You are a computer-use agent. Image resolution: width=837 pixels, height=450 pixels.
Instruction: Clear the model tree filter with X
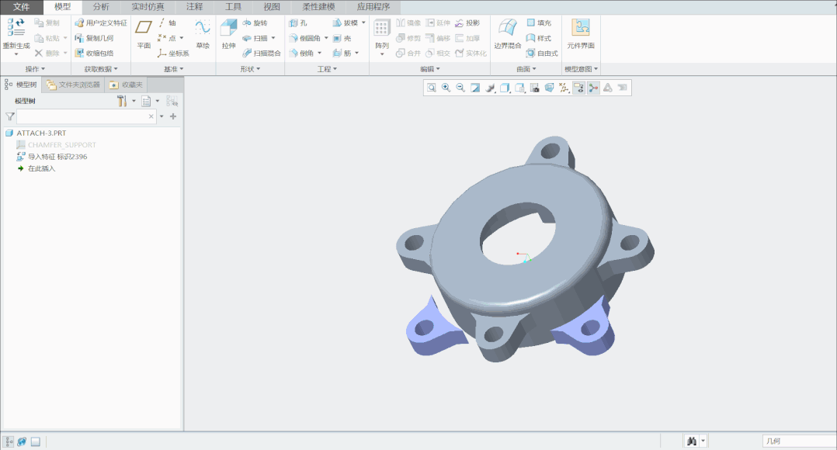(x=151, y=116)
